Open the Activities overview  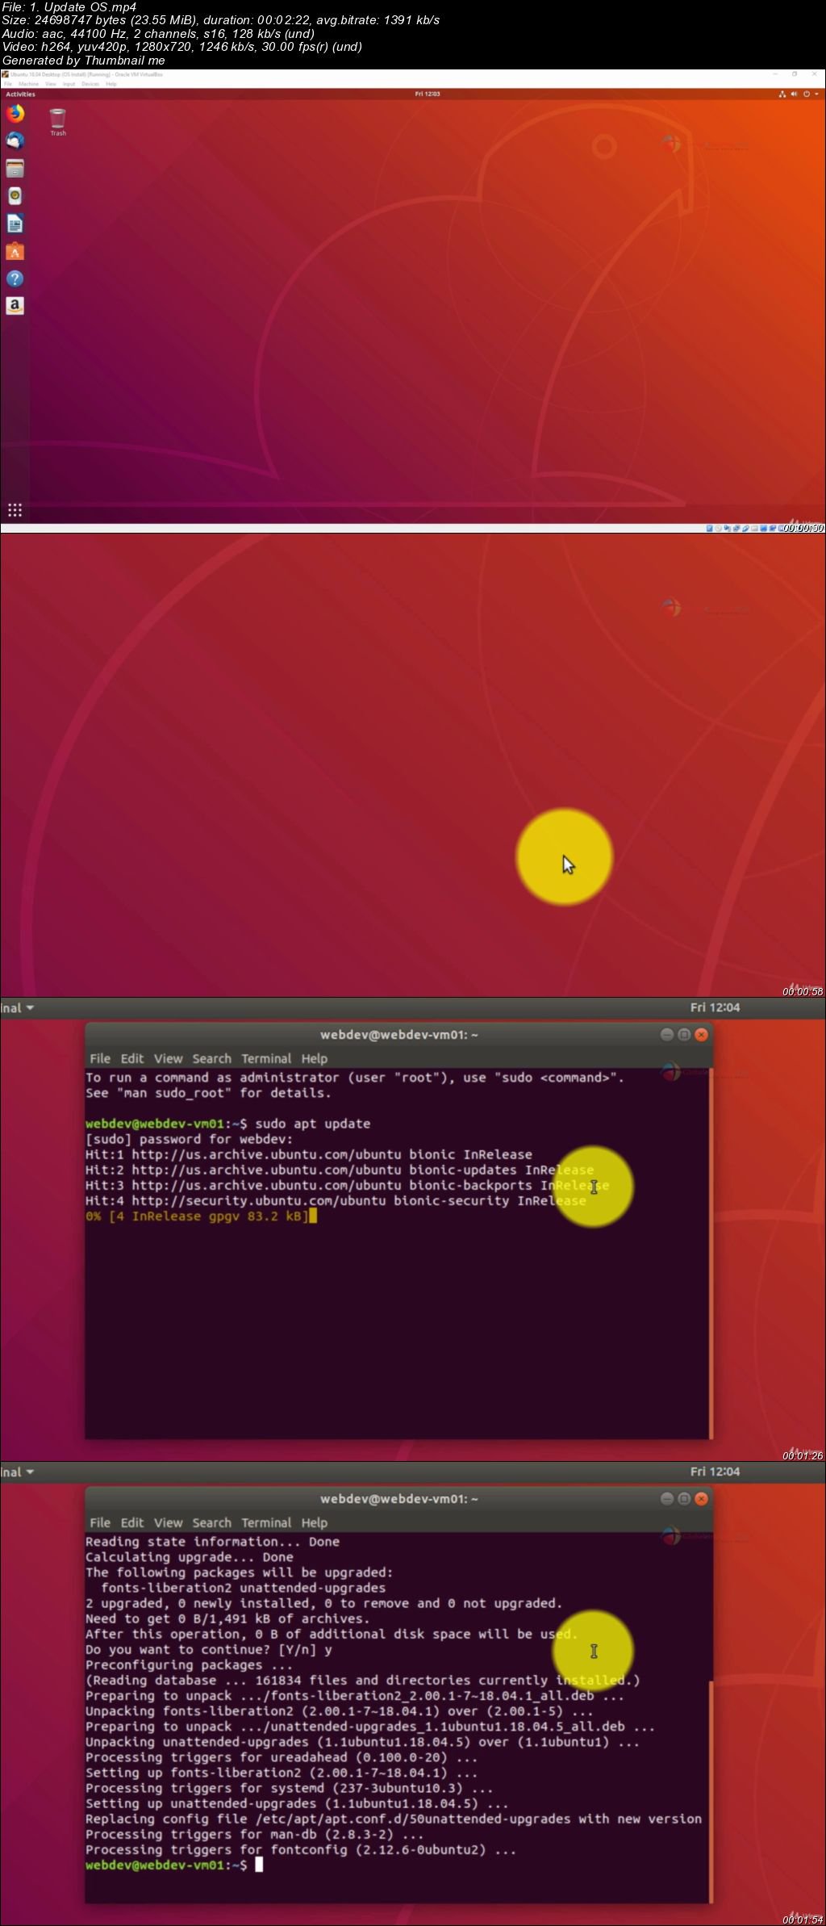(21, 94)
